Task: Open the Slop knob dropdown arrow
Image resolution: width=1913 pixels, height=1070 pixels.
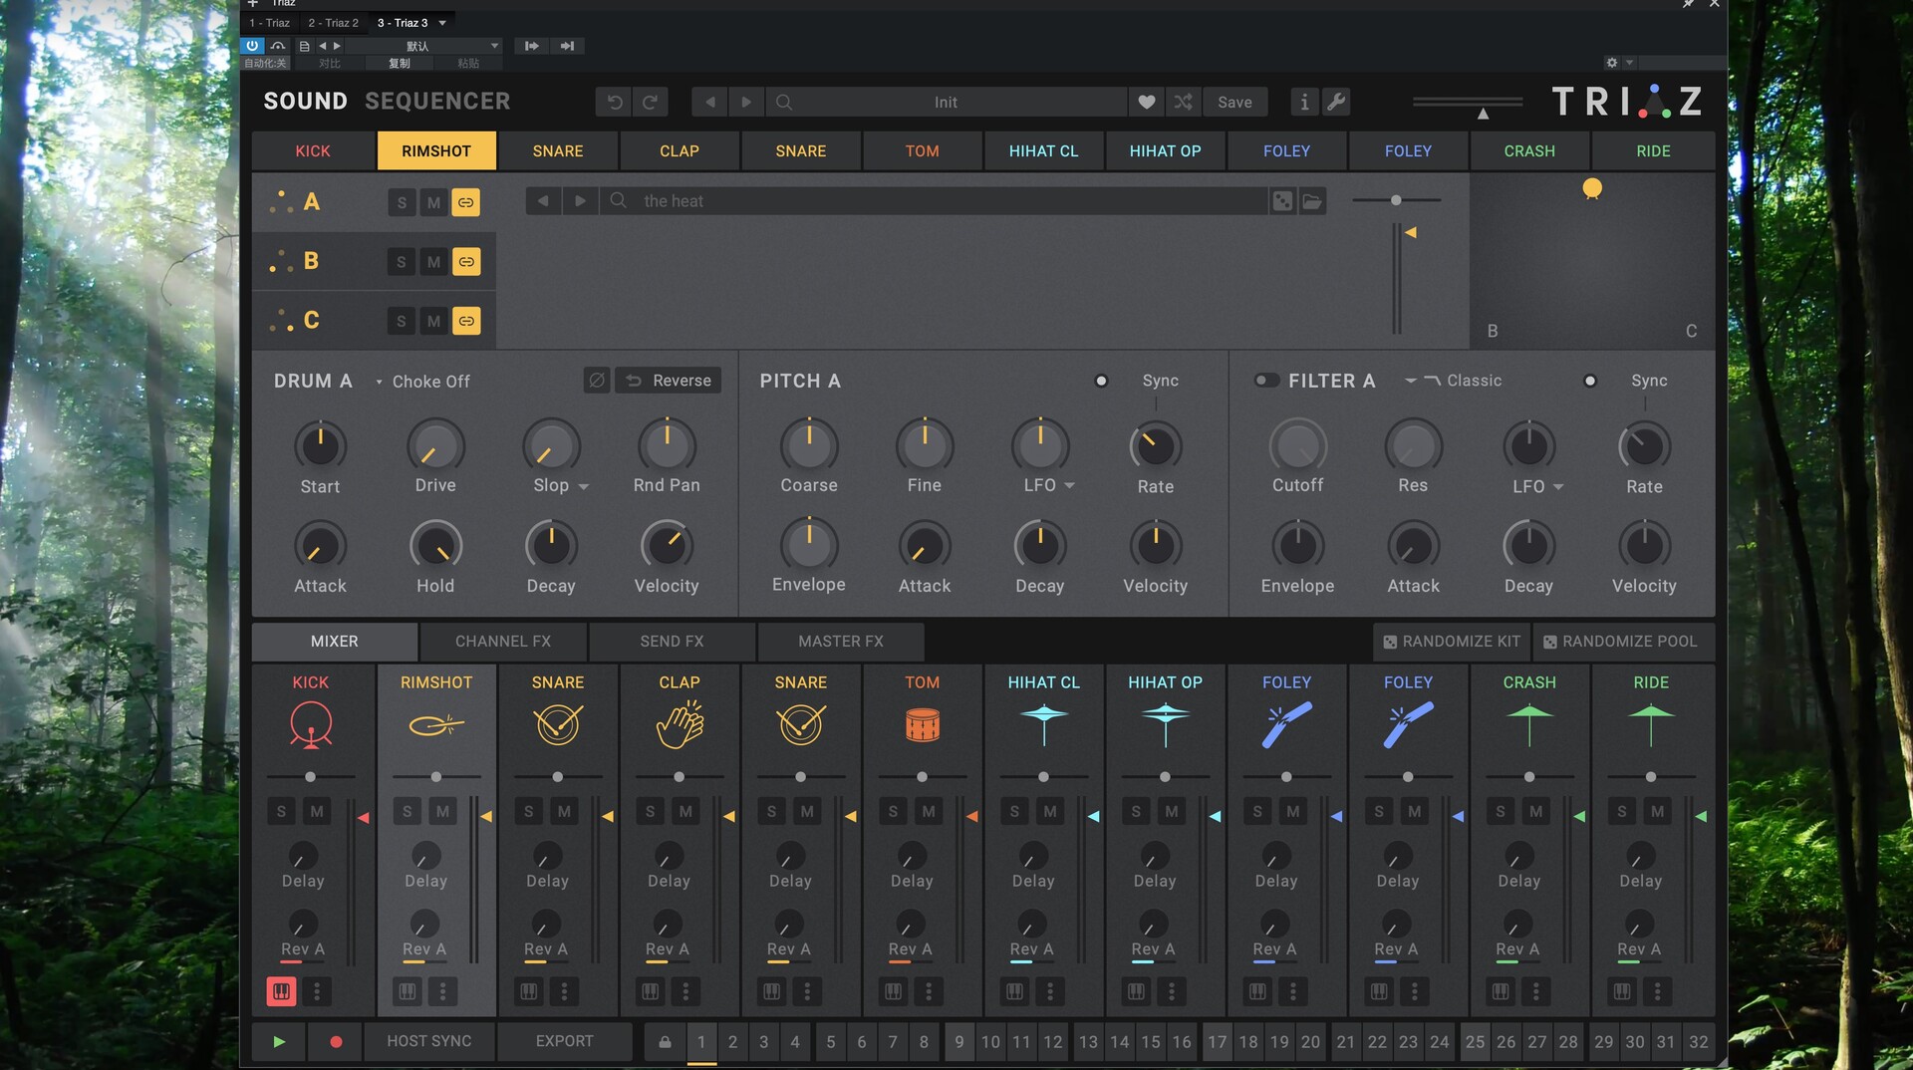Action: click(x=584, y=486)
